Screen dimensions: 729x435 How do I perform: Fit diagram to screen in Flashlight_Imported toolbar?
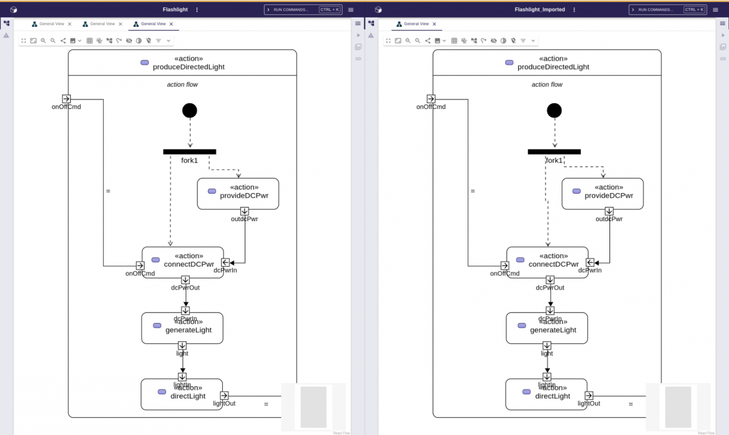(x=398, y=41)
